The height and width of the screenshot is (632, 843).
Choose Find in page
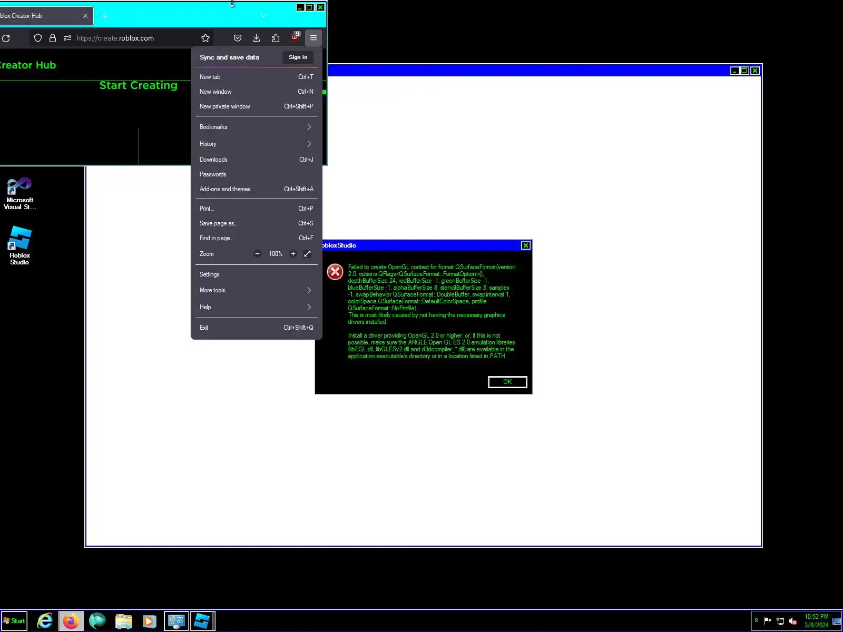(x=257, y=238)
